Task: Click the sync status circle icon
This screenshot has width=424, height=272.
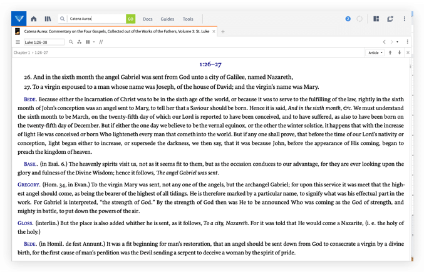Action: click(x=359, y=19)
